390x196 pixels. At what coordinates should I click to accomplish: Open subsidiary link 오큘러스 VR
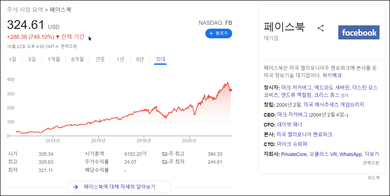click(323, 154)
